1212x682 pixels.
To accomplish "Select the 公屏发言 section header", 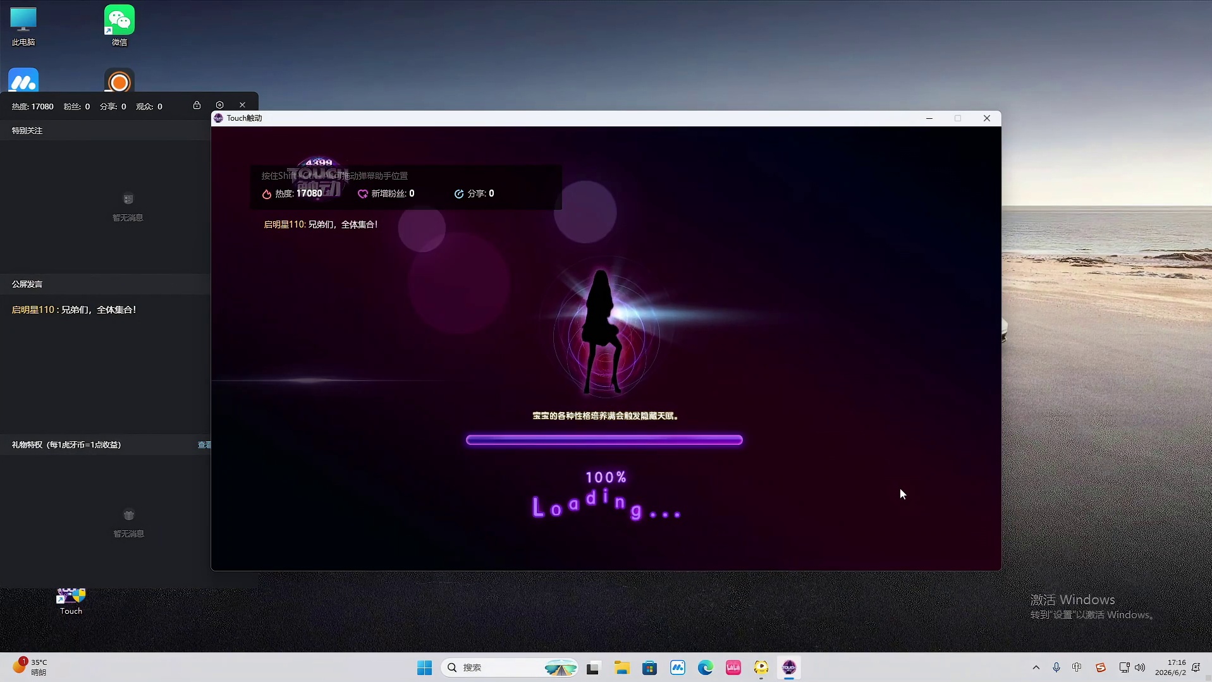I will click(105, 284).
